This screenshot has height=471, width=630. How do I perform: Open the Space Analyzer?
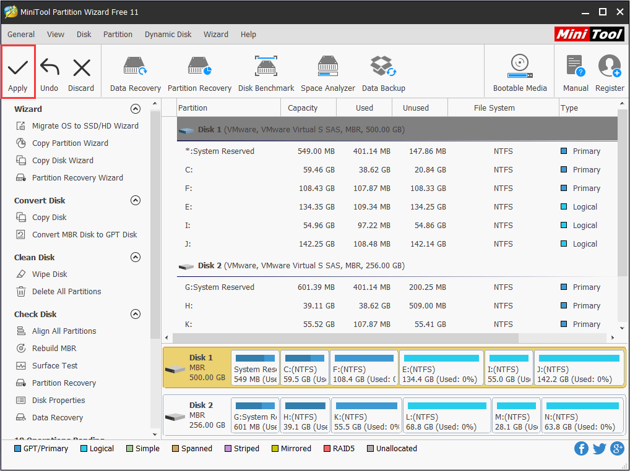pyautogui.click(x=328, y=74)
